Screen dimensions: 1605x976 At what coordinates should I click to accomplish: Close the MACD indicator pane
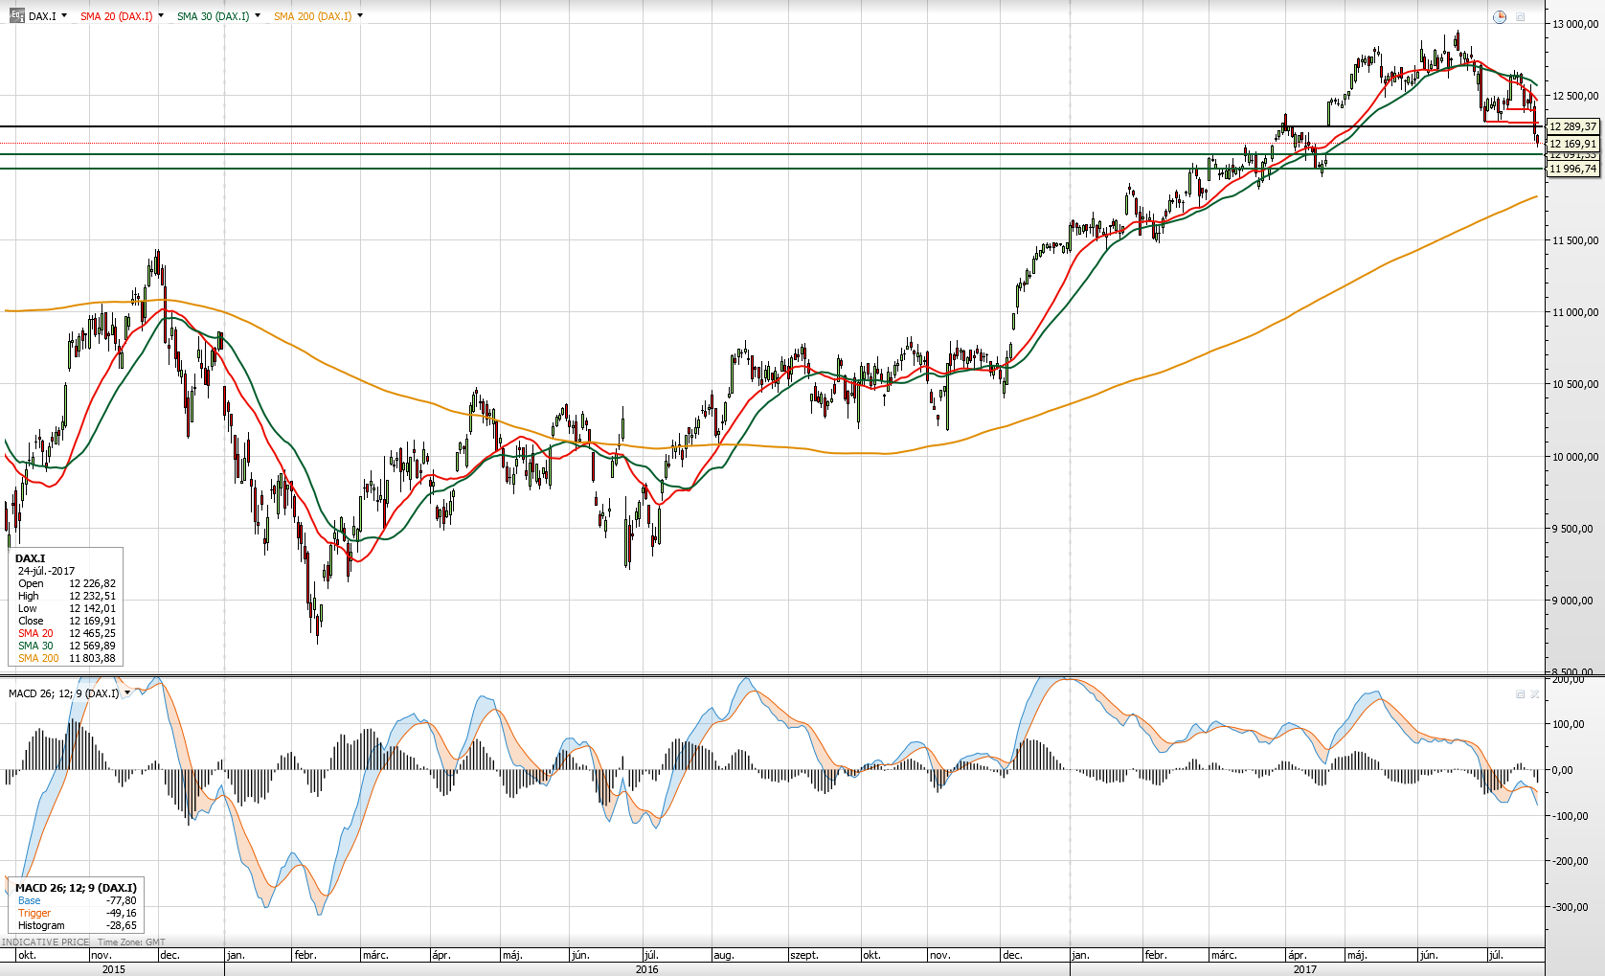[1534, 693]
